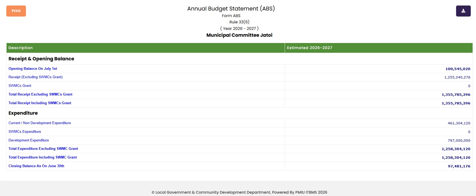Open Total Receipt Excluding SWMCs Grant
The image size is (476, 196).
40,94
